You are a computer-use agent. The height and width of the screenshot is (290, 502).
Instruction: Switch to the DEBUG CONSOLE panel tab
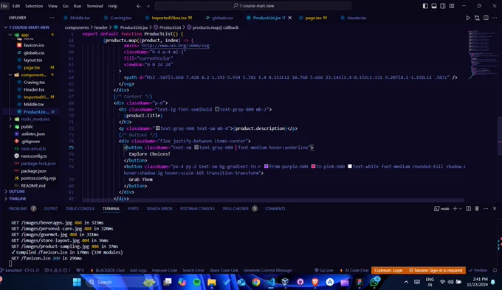[80, 209]
